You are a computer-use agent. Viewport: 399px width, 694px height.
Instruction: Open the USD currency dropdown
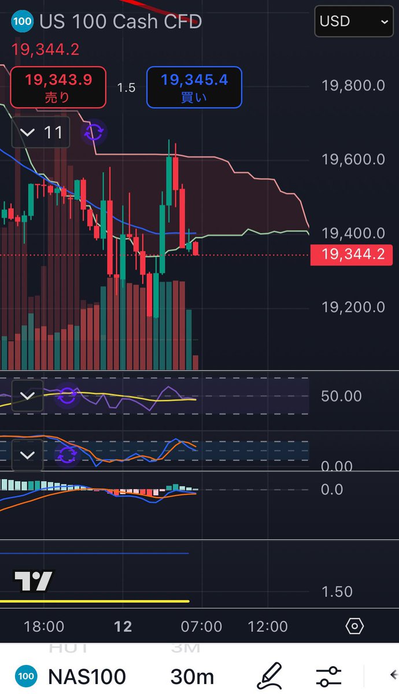point(353,21)
